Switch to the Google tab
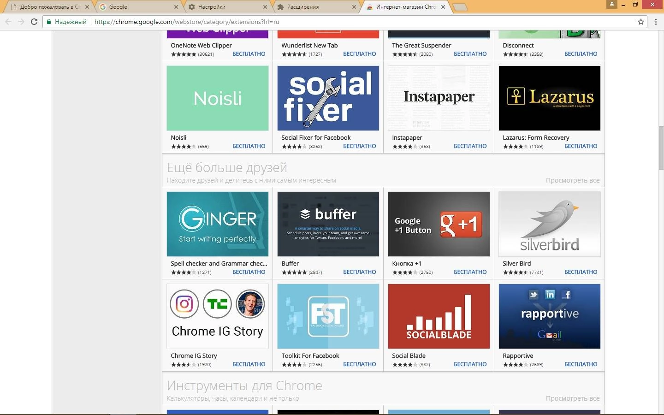664x415 pixels. coord(138,7)
